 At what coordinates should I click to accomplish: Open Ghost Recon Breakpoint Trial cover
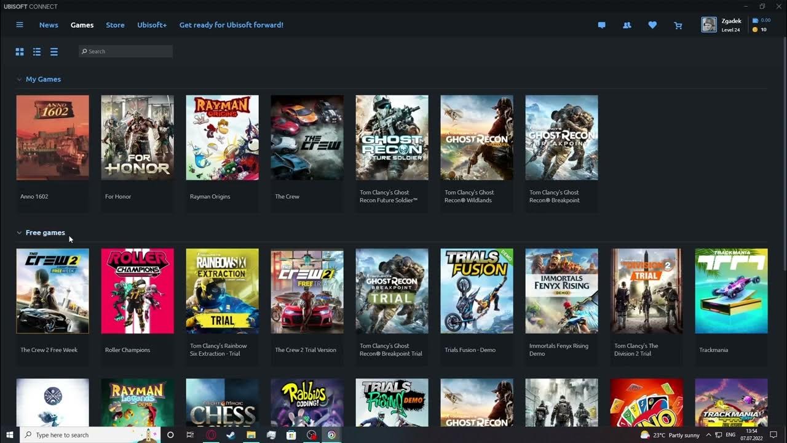coord(392,291)
